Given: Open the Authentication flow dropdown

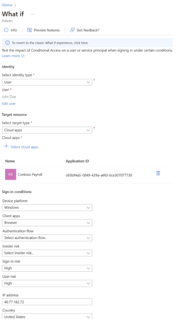Looking at the screenshot, I should [x=47, y=238].
